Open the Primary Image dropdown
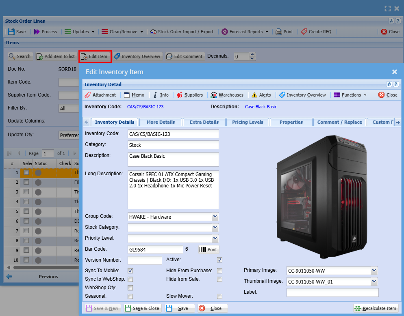Screen dimensions: 404x316 pyautogui.click(x=374, y=271)
